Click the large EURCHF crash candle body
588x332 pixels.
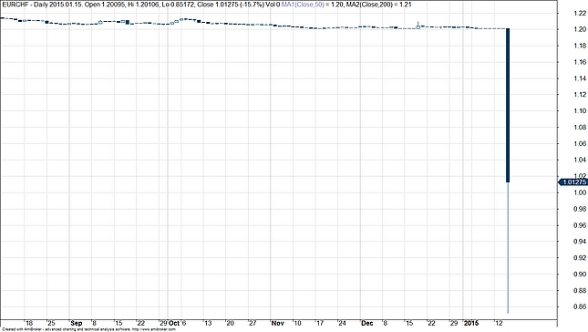[x=508, y=106]
